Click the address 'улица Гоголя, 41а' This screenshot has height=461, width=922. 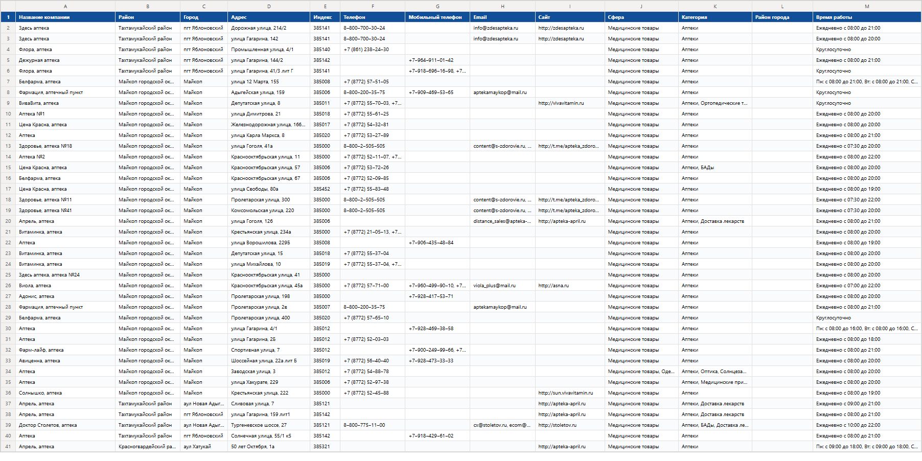point(269,146)
